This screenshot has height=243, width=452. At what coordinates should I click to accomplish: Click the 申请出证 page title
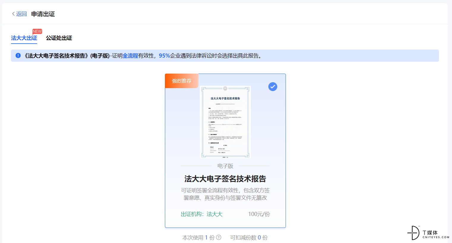click(43, 14)
